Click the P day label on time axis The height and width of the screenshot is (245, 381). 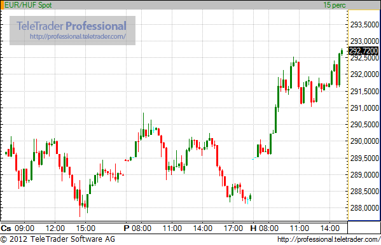click(x=127, y=228)
